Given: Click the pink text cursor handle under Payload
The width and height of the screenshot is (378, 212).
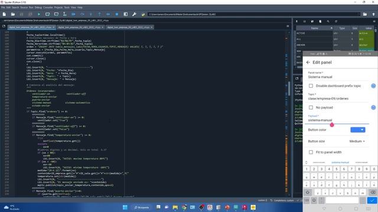Looking at the screenshot, I should pos(332,125).
